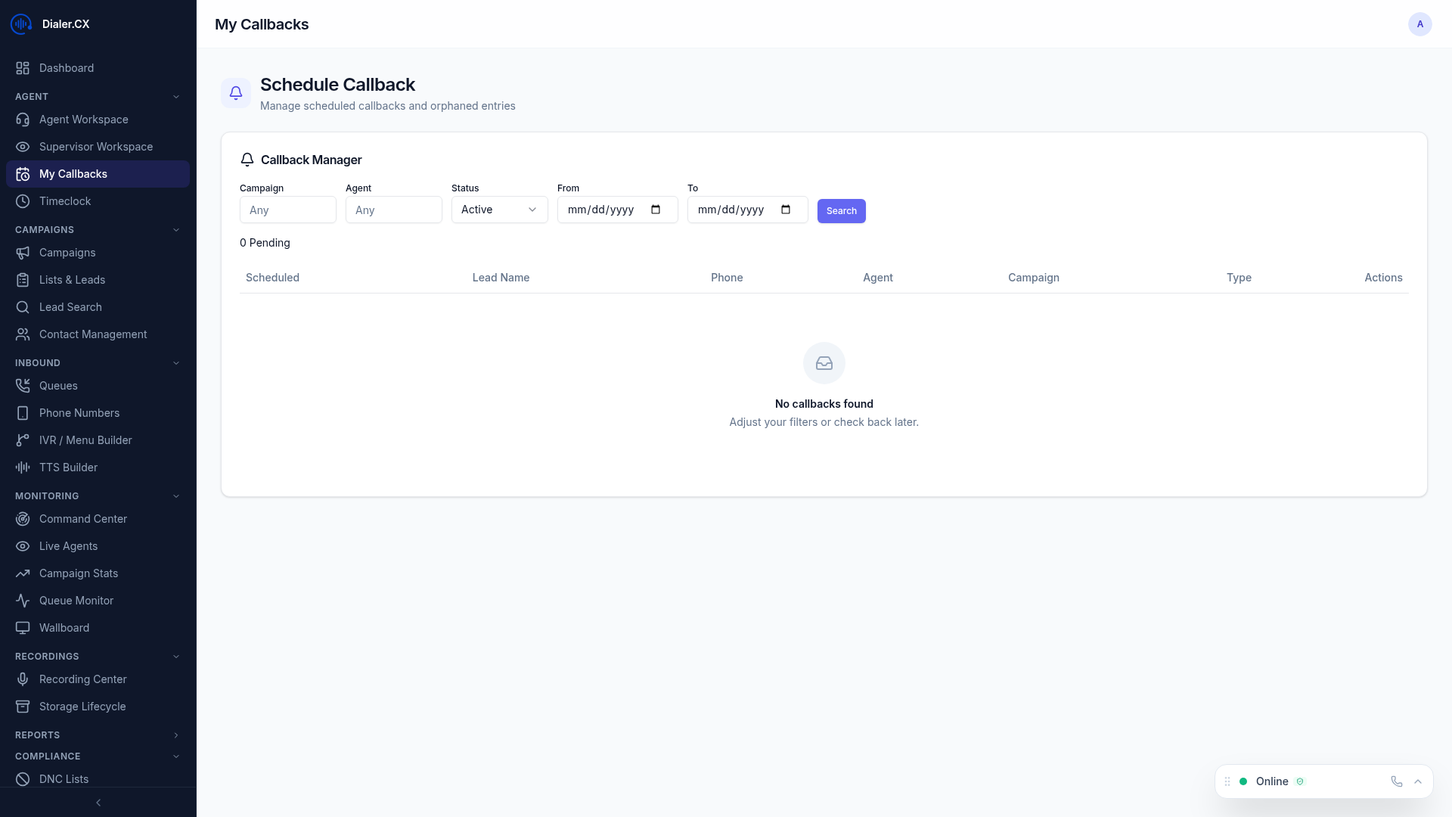
Task: Collapse the AGENT section in the sidebar
Action: tap(176, 96)
